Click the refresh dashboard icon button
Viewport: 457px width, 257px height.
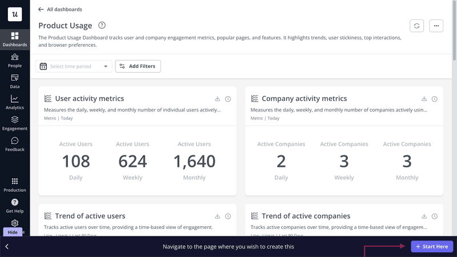[x=416, y=26]
